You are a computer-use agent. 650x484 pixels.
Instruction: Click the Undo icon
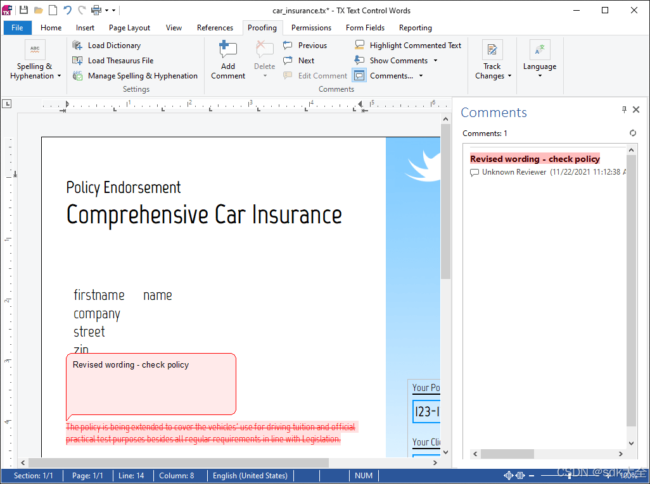coord(66,9)
